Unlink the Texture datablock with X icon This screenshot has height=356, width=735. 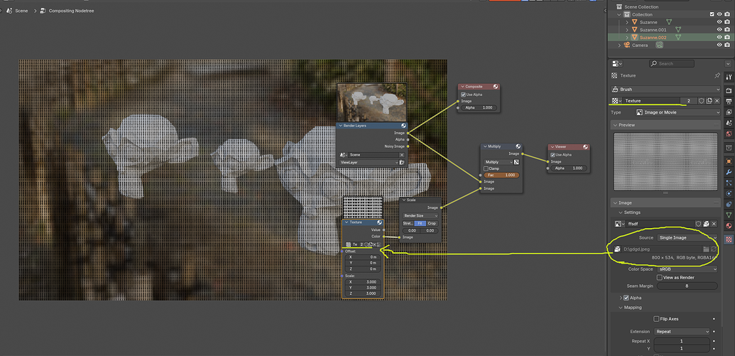717,101
